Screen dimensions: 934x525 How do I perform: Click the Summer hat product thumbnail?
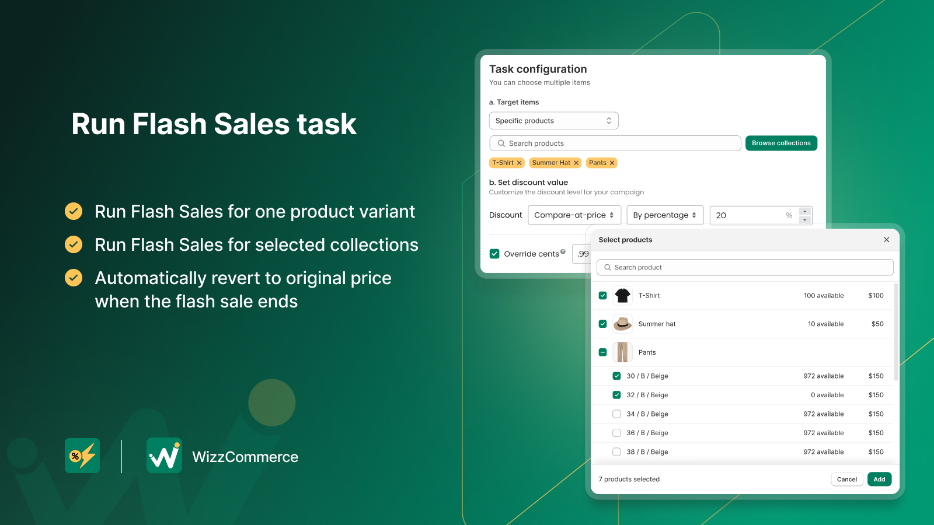click(x=623, y=324)
